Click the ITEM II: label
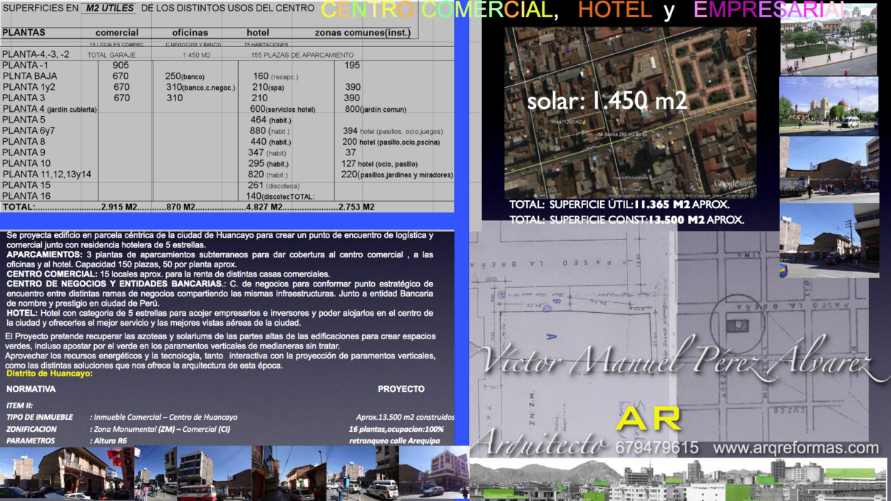 coord(21,405)
